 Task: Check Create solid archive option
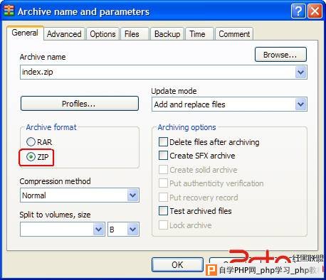[198, 170]
